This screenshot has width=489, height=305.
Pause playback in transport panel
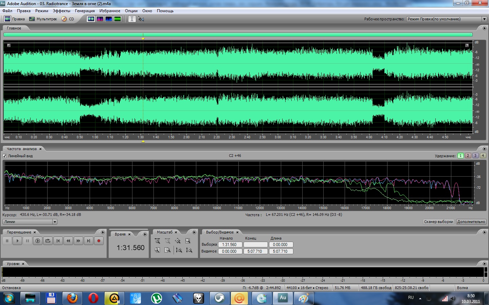point(28,241)
